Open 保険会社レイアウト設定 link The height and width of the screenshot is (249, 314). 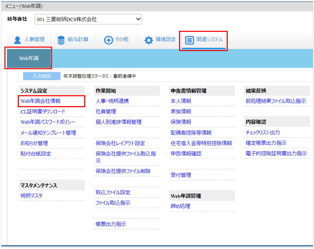pyautogui.click(x=120, y=143)
